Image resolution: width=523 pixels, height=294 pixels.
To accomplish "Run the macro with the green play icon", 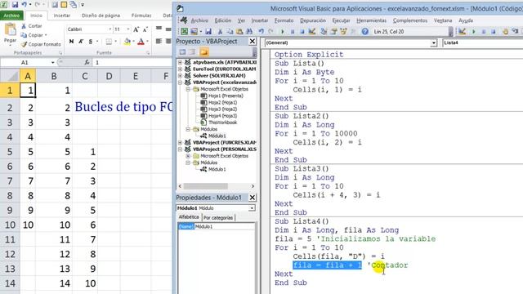I will 283,32.
